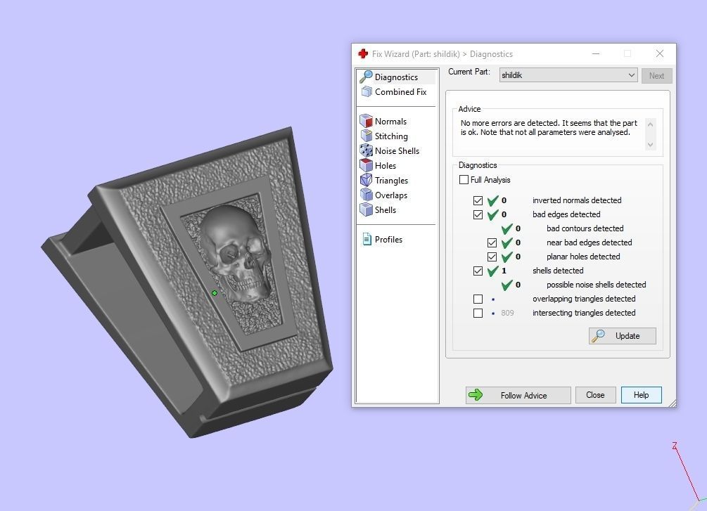Open the Current Part dropdown

(x=568, y=75)
